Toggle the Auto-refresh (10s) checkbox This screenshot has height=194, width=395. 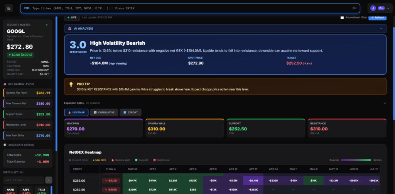[342, 18]
